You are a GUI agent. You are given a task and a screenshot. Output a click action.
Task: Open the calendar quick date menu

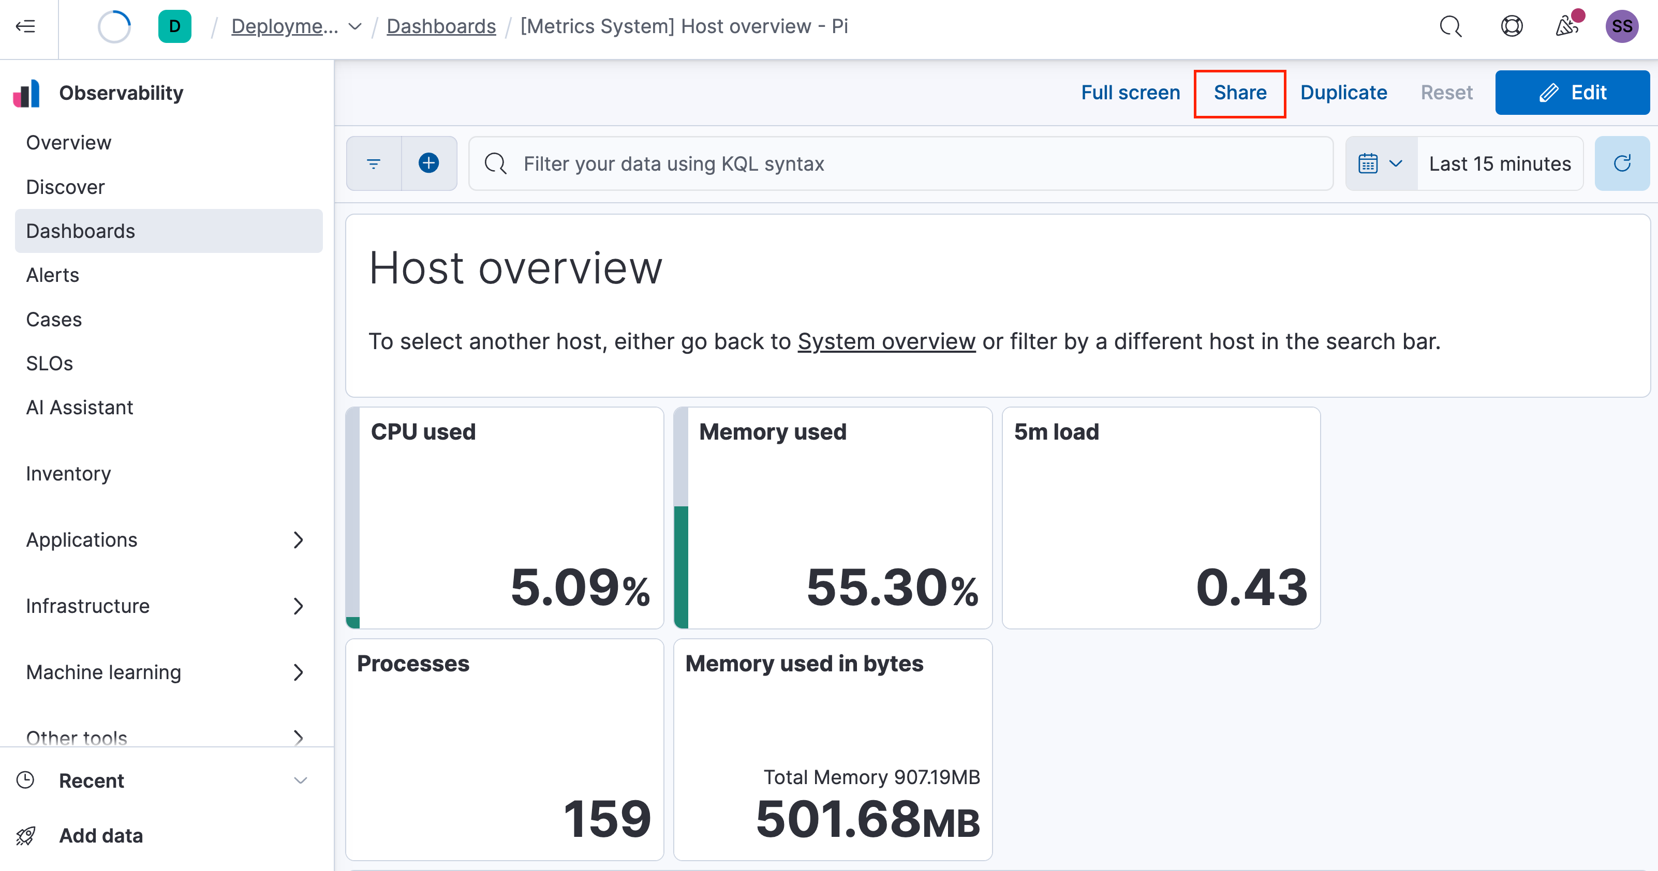[1380, 163]
